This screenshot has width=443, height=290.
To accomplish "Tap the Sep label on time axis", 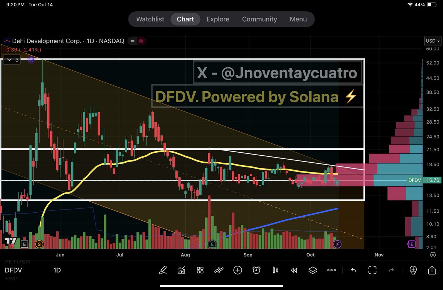I will 248,255.
